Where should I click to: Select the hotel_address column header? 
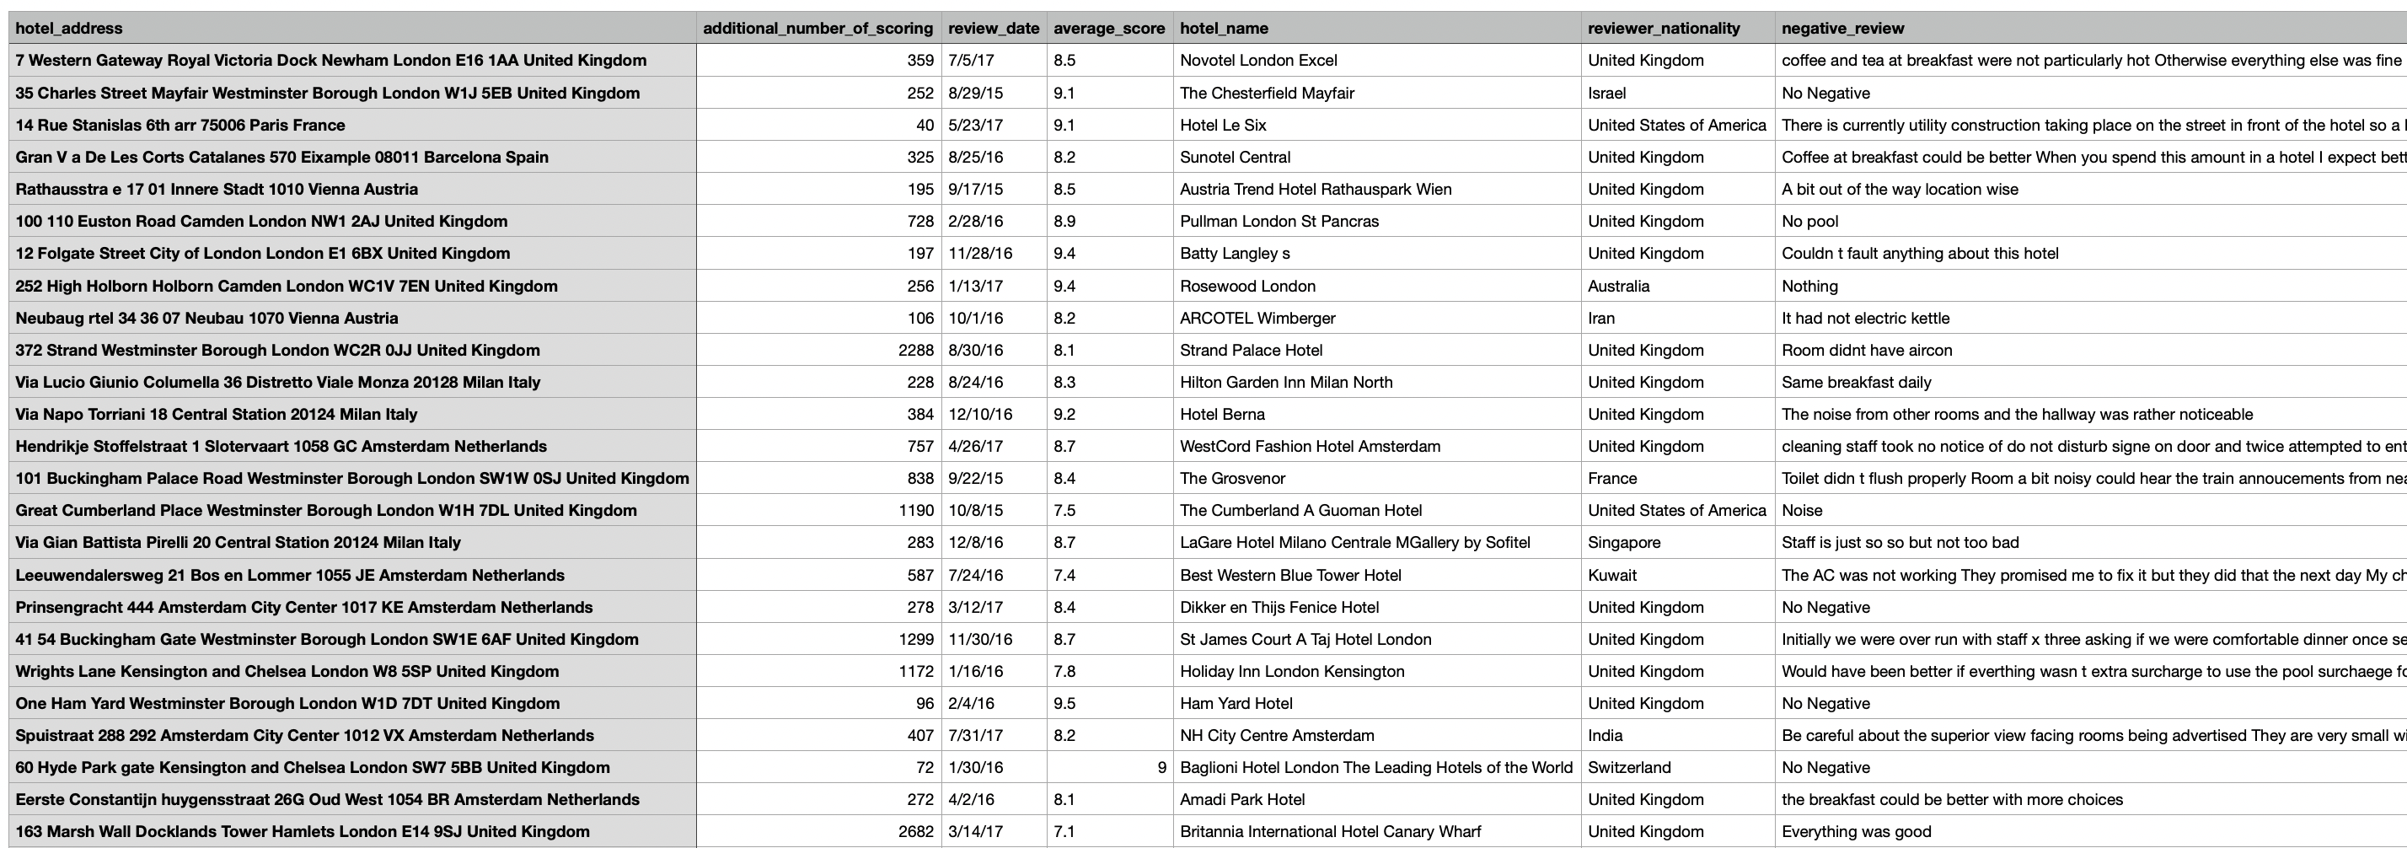point(352,28)
